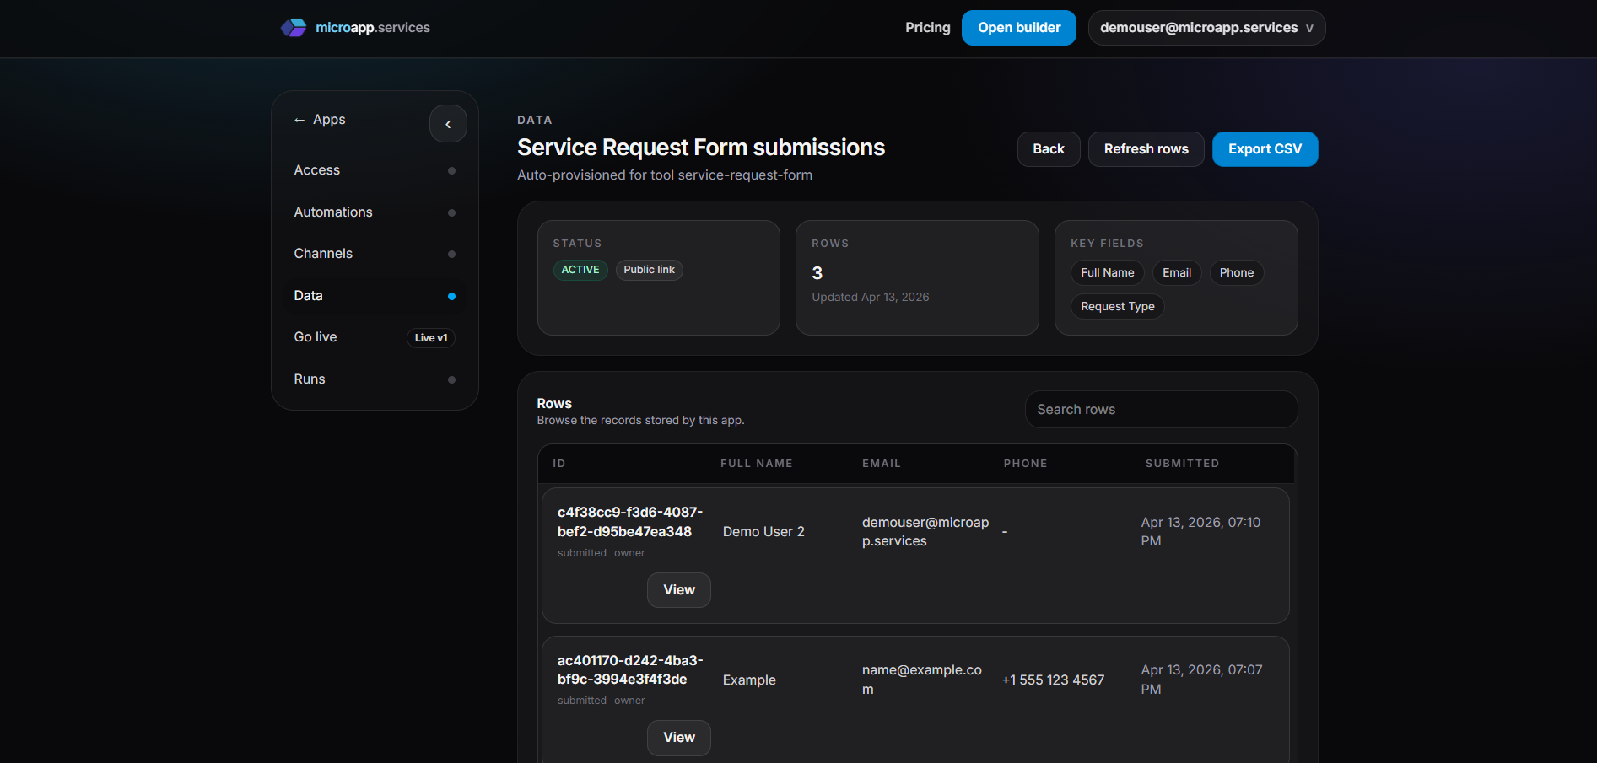Select the Full Name key field chip

pyautogui.click(x=1107, y=272)
